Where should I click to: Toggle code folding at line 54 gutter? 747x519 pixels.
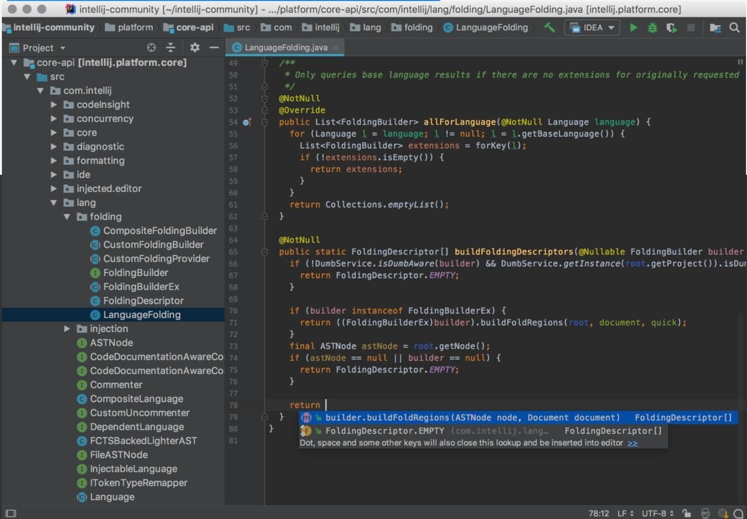[x=264, y=122]
